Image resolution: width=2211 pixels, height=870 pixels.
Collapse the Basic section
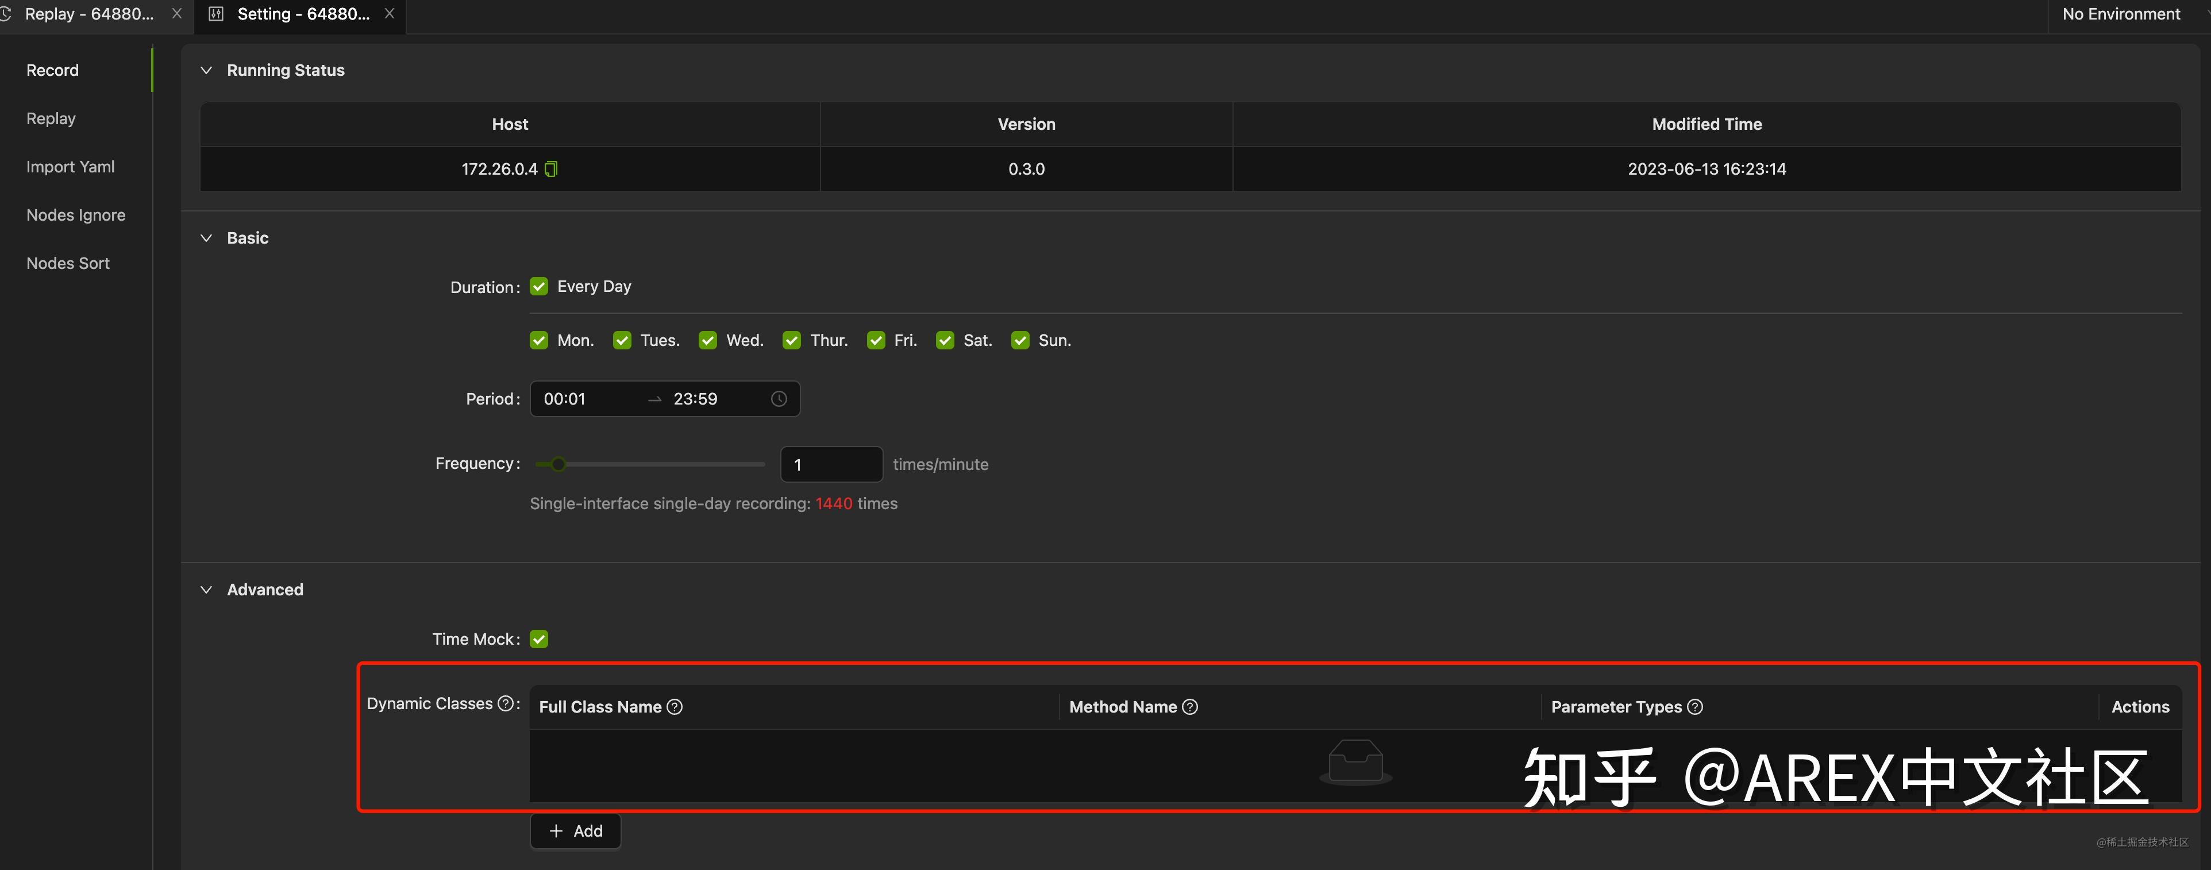pyautogui.click(x=206, y=238)
